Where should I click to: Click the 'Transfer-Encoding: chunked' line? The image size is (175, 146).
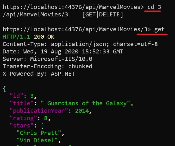pyautogui.click(x=47, y=66)
